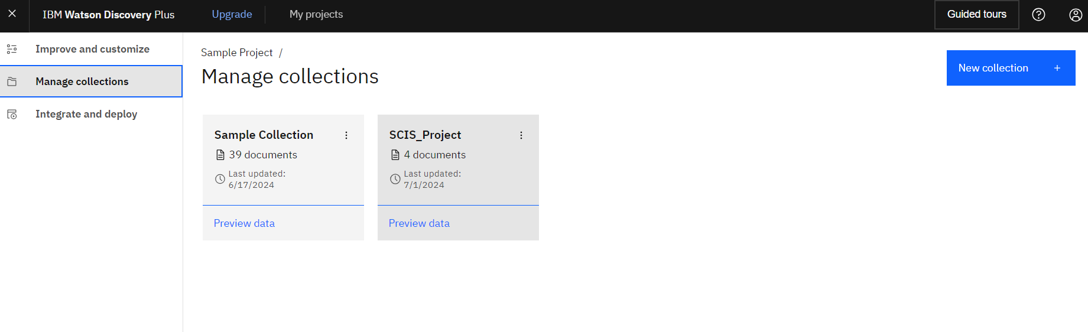Click the Manage collections folder icon
The image size is (1088, 332).
coord(12,82)
